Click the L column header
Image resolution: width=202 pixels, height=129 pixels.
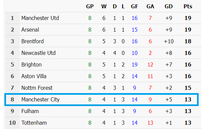click(123, 6)
